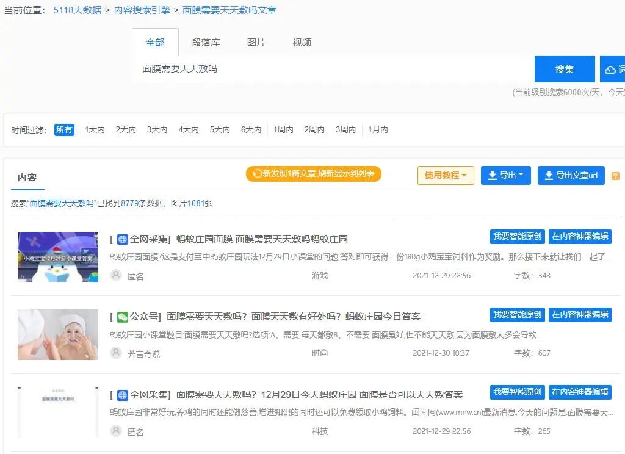Click the 8779 results count link
Image resolution: width=625 pixels, height=454 pixels.
(x=129, y=203)
